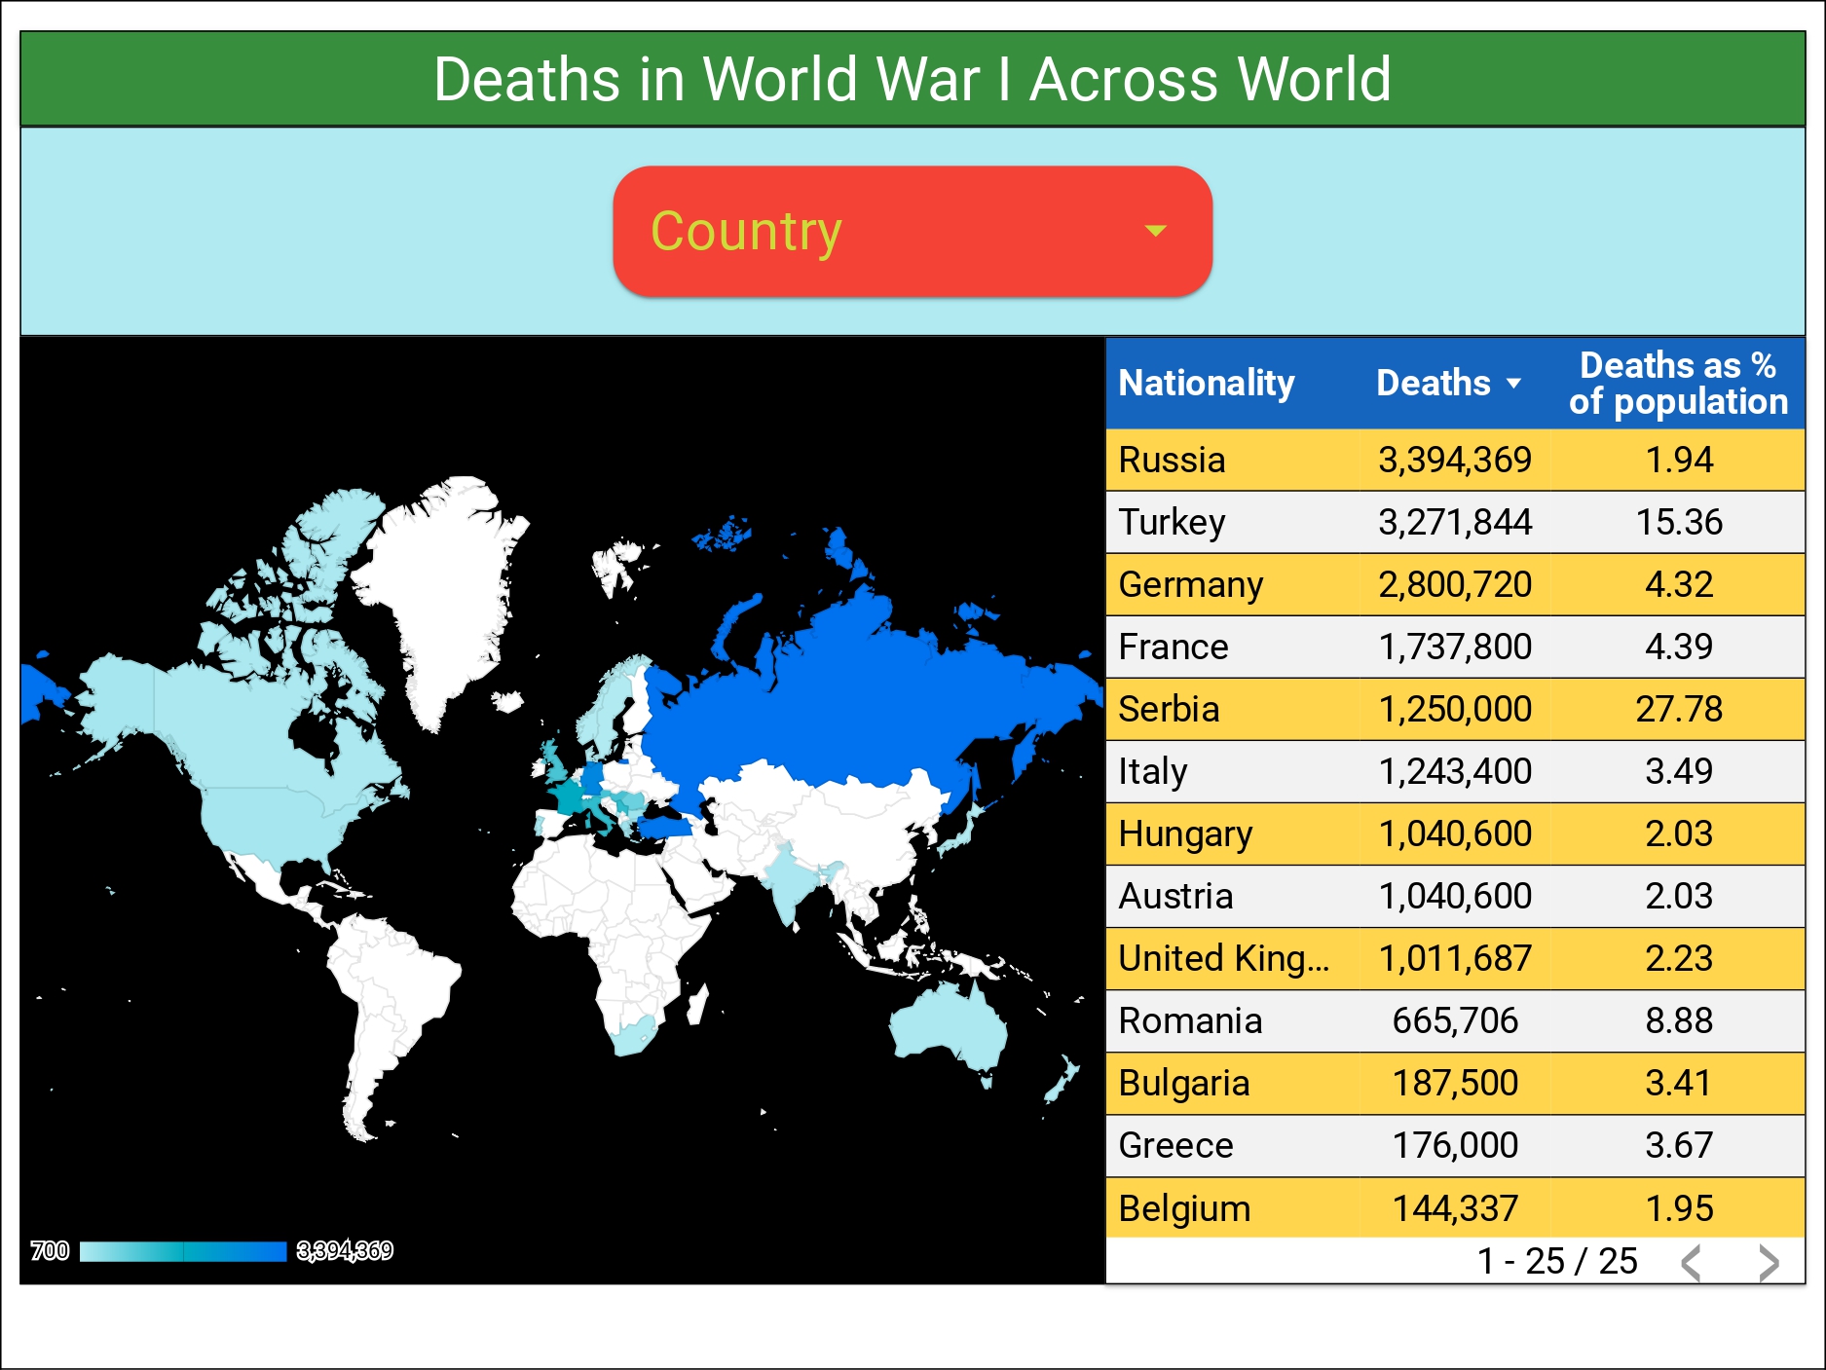Click percentage value 8.88
Screen dimensions: 1826x1370
(x=1679, y=1020)
